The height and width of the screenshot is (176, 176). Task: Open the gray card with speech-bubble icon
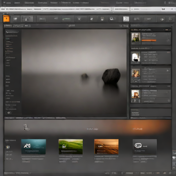tap(145, 146)
